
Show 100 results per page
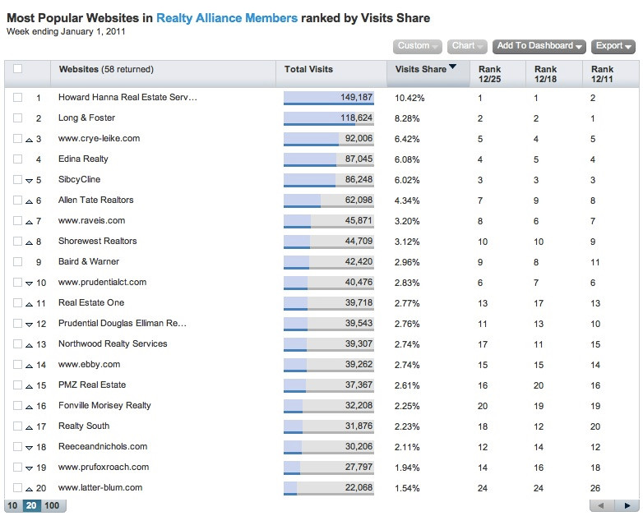tap(52, 505)
